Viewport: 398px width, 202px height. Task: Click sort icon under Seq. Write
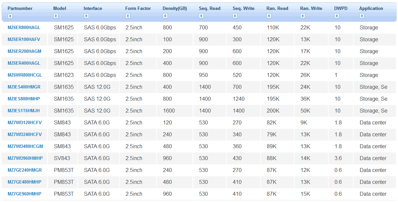pos(235,16)
